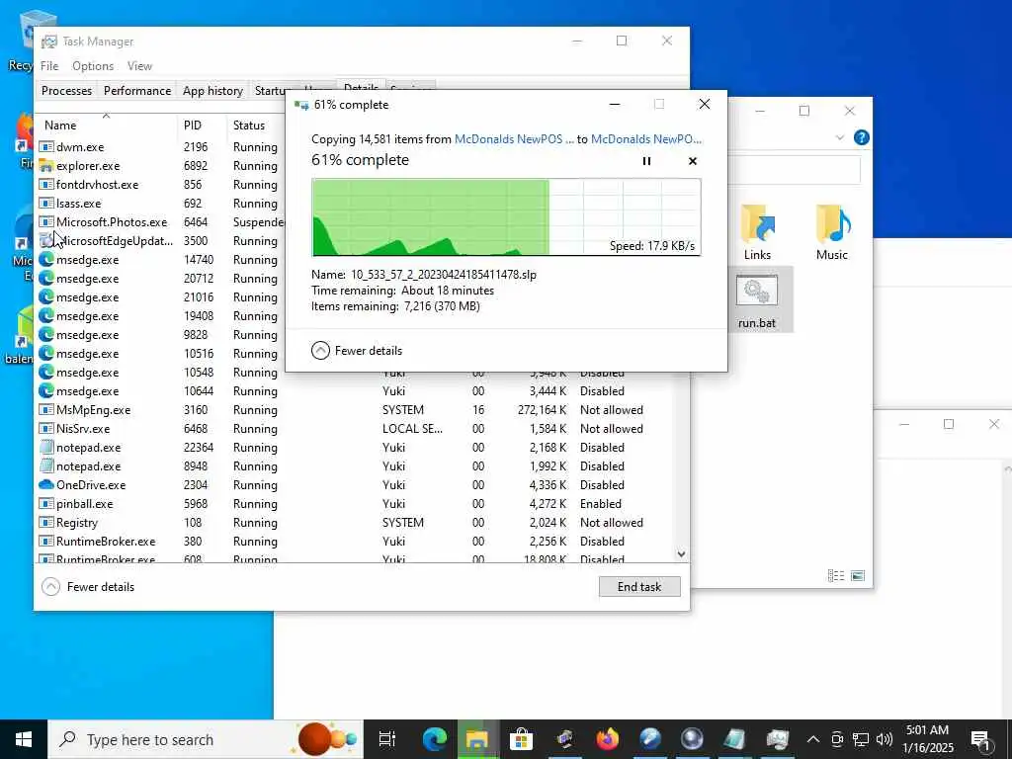Viewport: 1012px width, 759px height.
Task: Open Task Manager Options menu
Action: pyautogui.click(x=93, y=66)
